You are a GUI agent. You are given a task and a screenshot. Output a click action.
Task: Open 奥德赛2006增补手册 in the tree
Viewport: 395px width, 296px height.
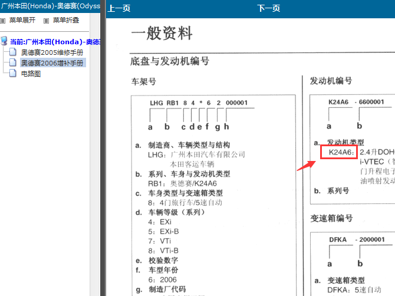coord(53,63)
